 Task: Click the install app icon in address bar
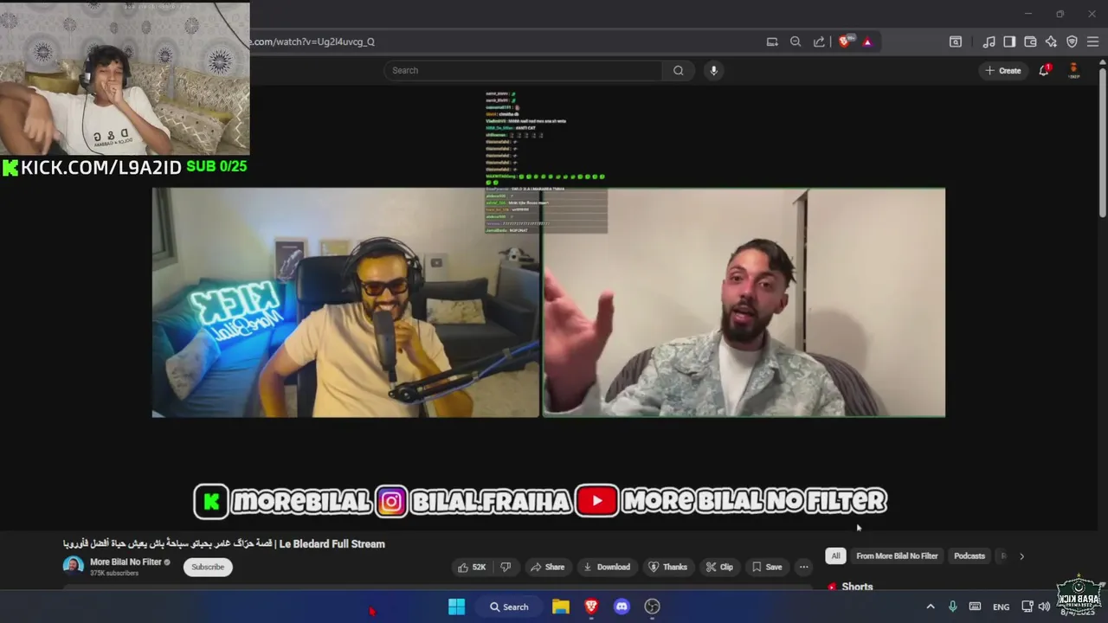772,42
